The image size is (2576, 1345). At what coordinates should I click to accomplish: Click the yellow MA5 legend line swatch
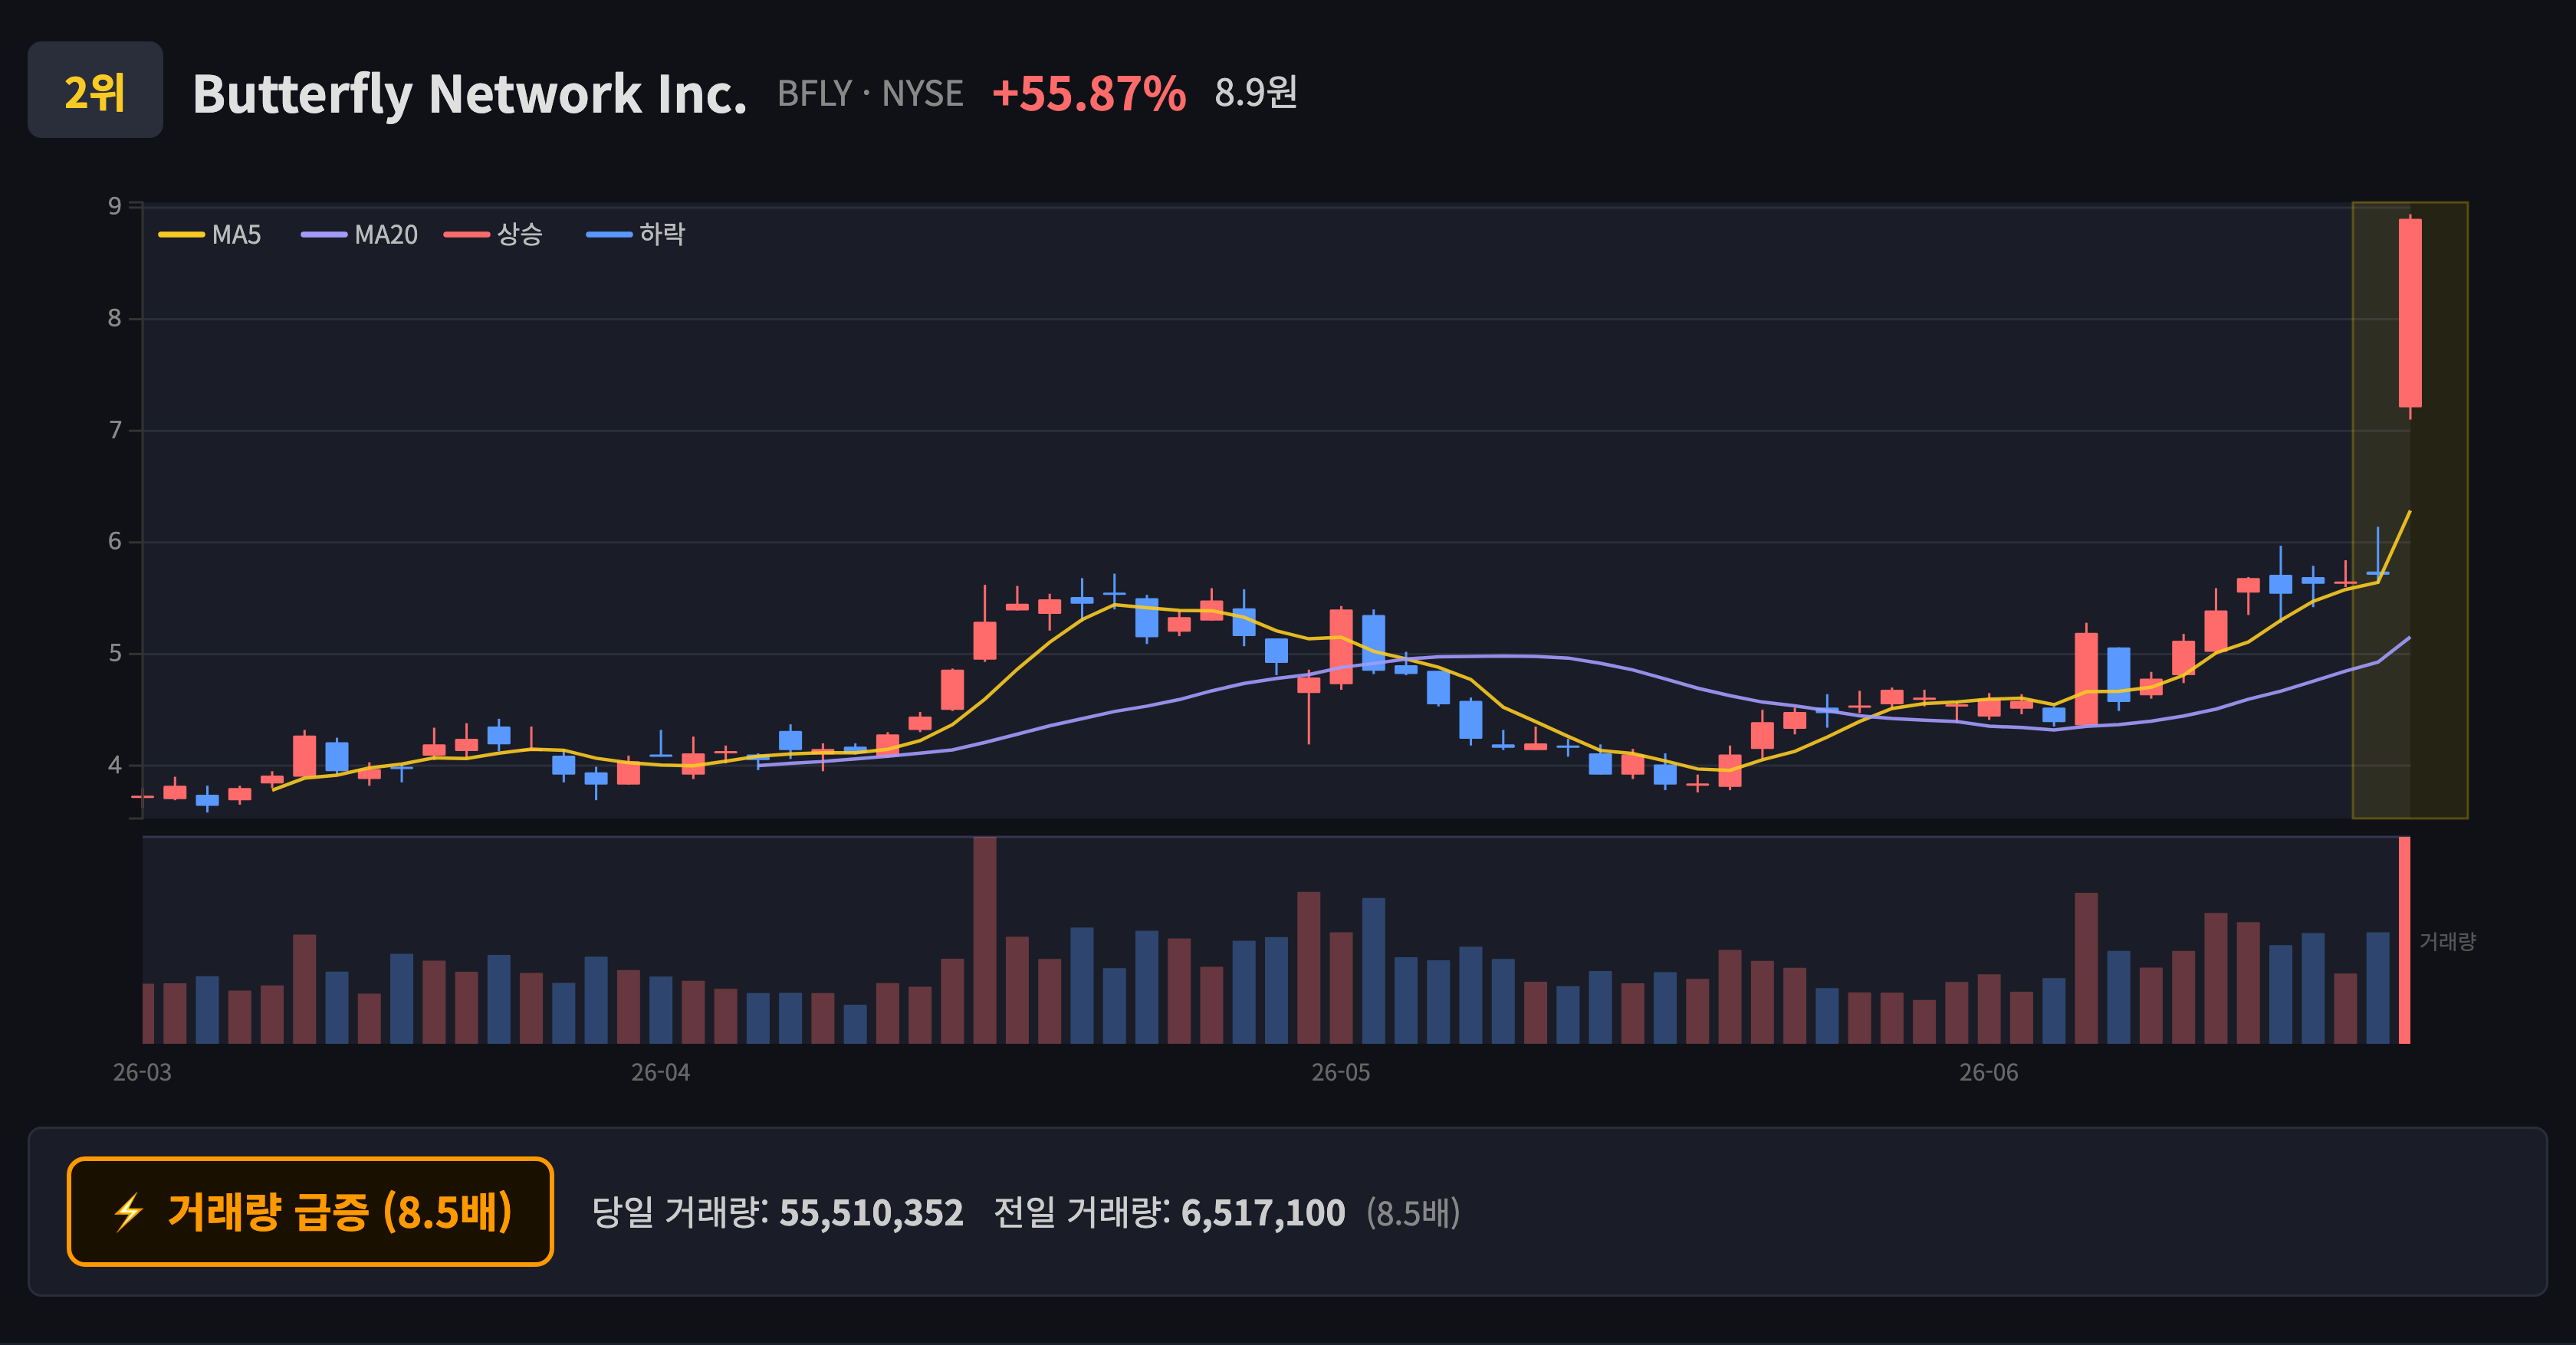[x=181, y=235]
